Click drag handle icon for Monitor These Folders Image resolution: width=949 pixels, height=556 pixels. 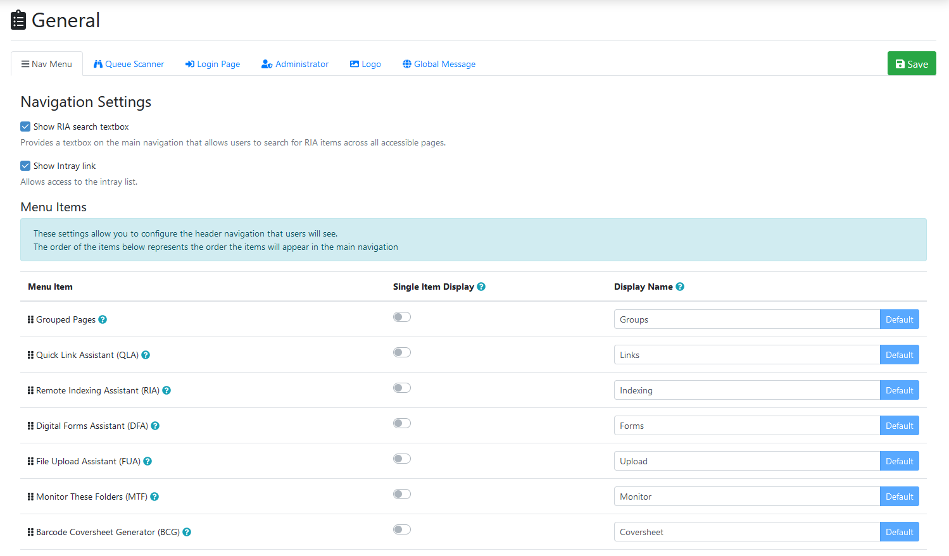30,497
